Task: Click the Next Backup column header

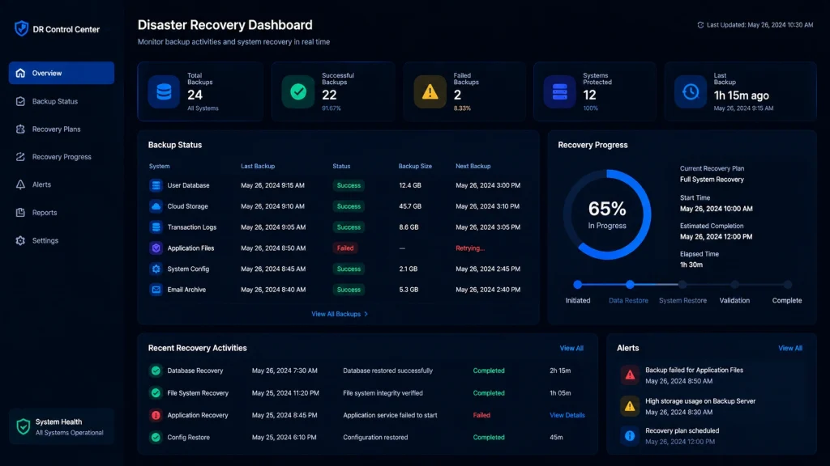Action: (473, 166)
